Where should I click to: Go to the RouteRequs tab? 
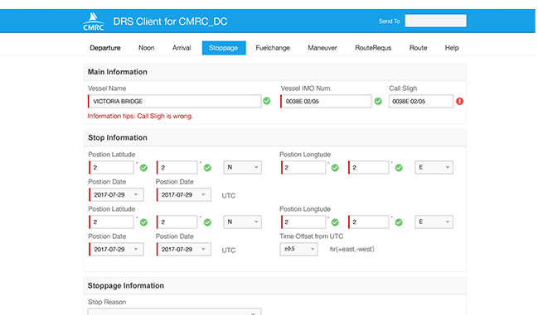pos(373,48)
